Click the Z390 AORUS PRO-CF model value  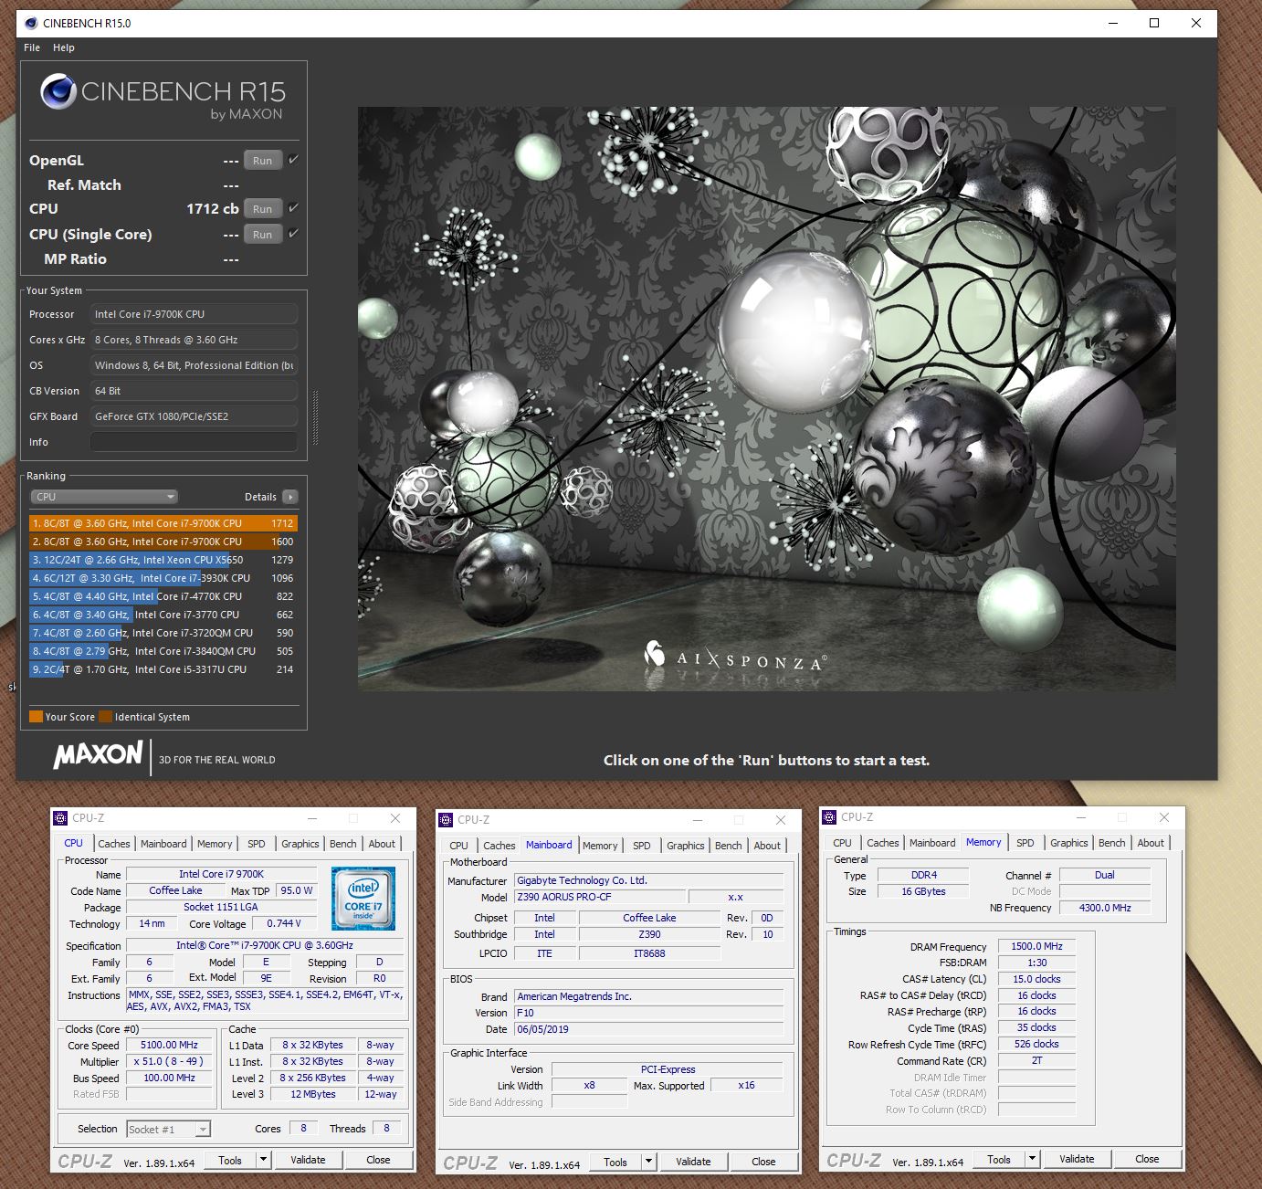(x=600, y=897)
